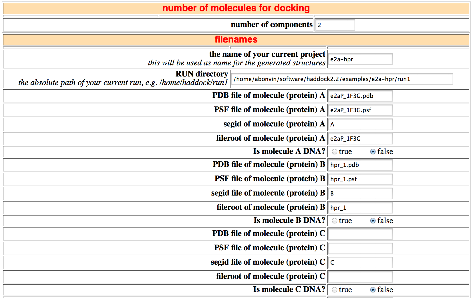
Task: Click the current project name field
Action: (x=360, y=59)
